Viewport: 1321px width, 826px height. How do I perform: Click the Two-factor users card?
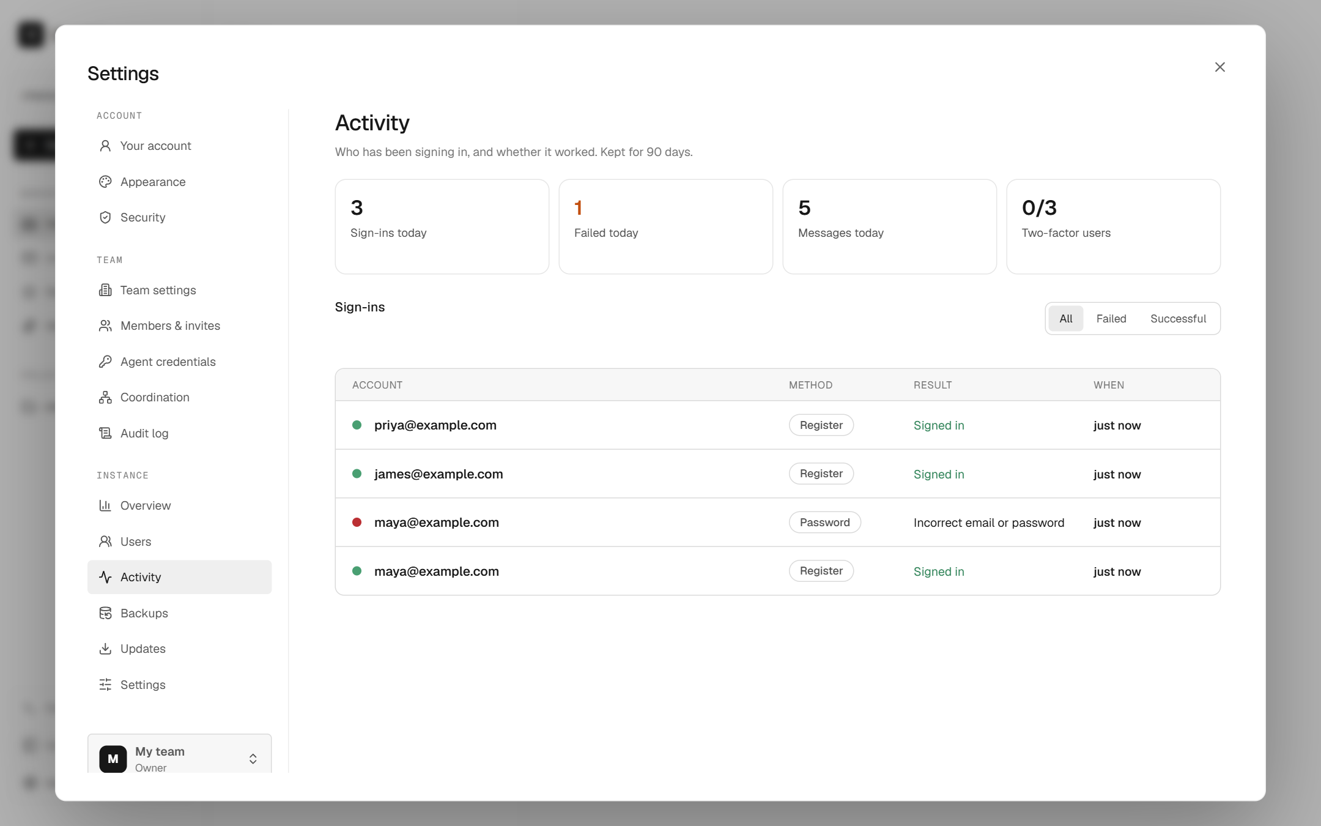(1113, 226)
